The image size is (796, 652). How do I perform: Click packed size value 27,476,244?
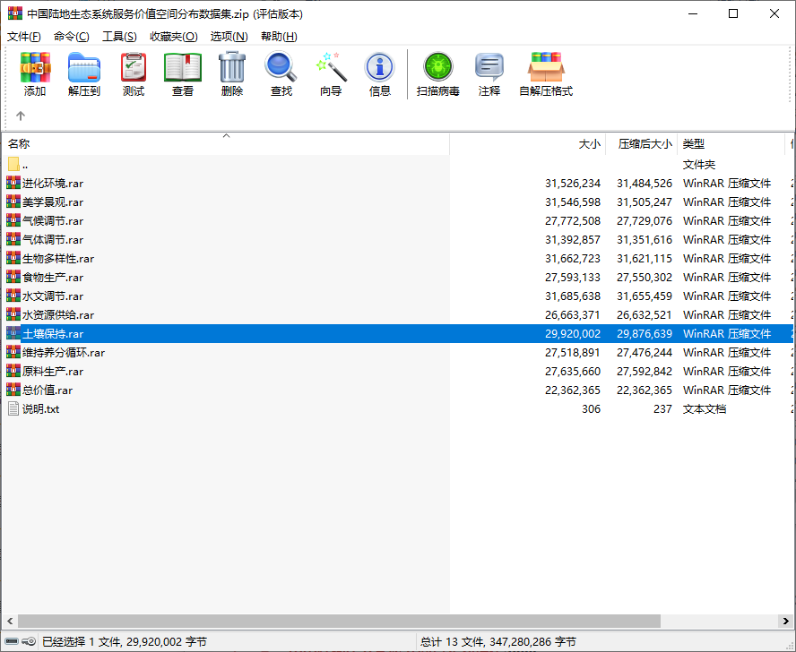tap(645, 352)
